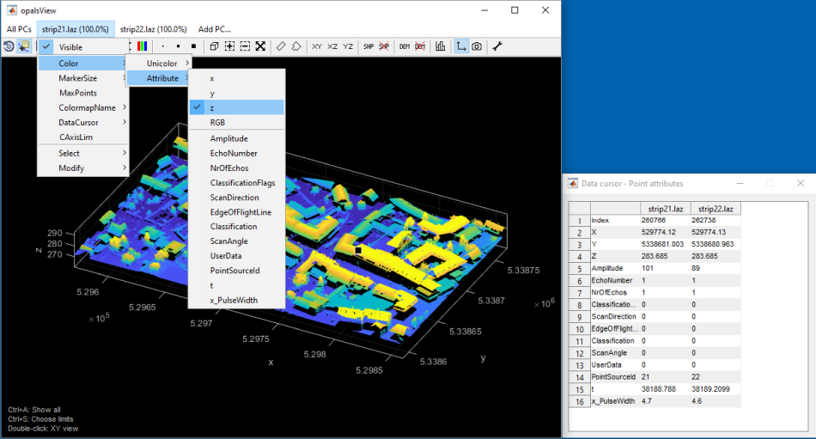816x439 pixels.
Task: Expand the ColormapName submenu
Action: [x=87, y=107]
